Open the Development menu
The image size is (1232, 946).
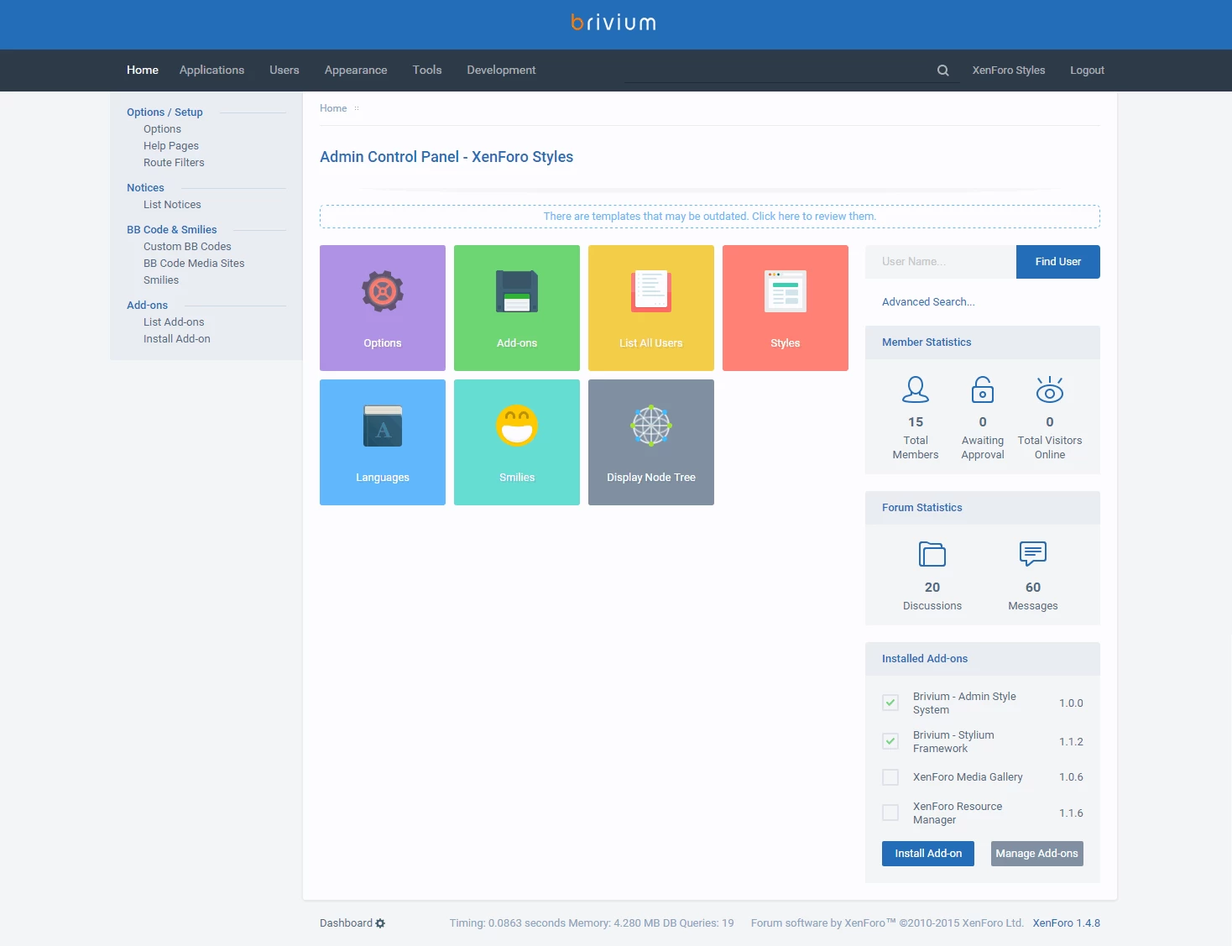[x=501, y=71]
